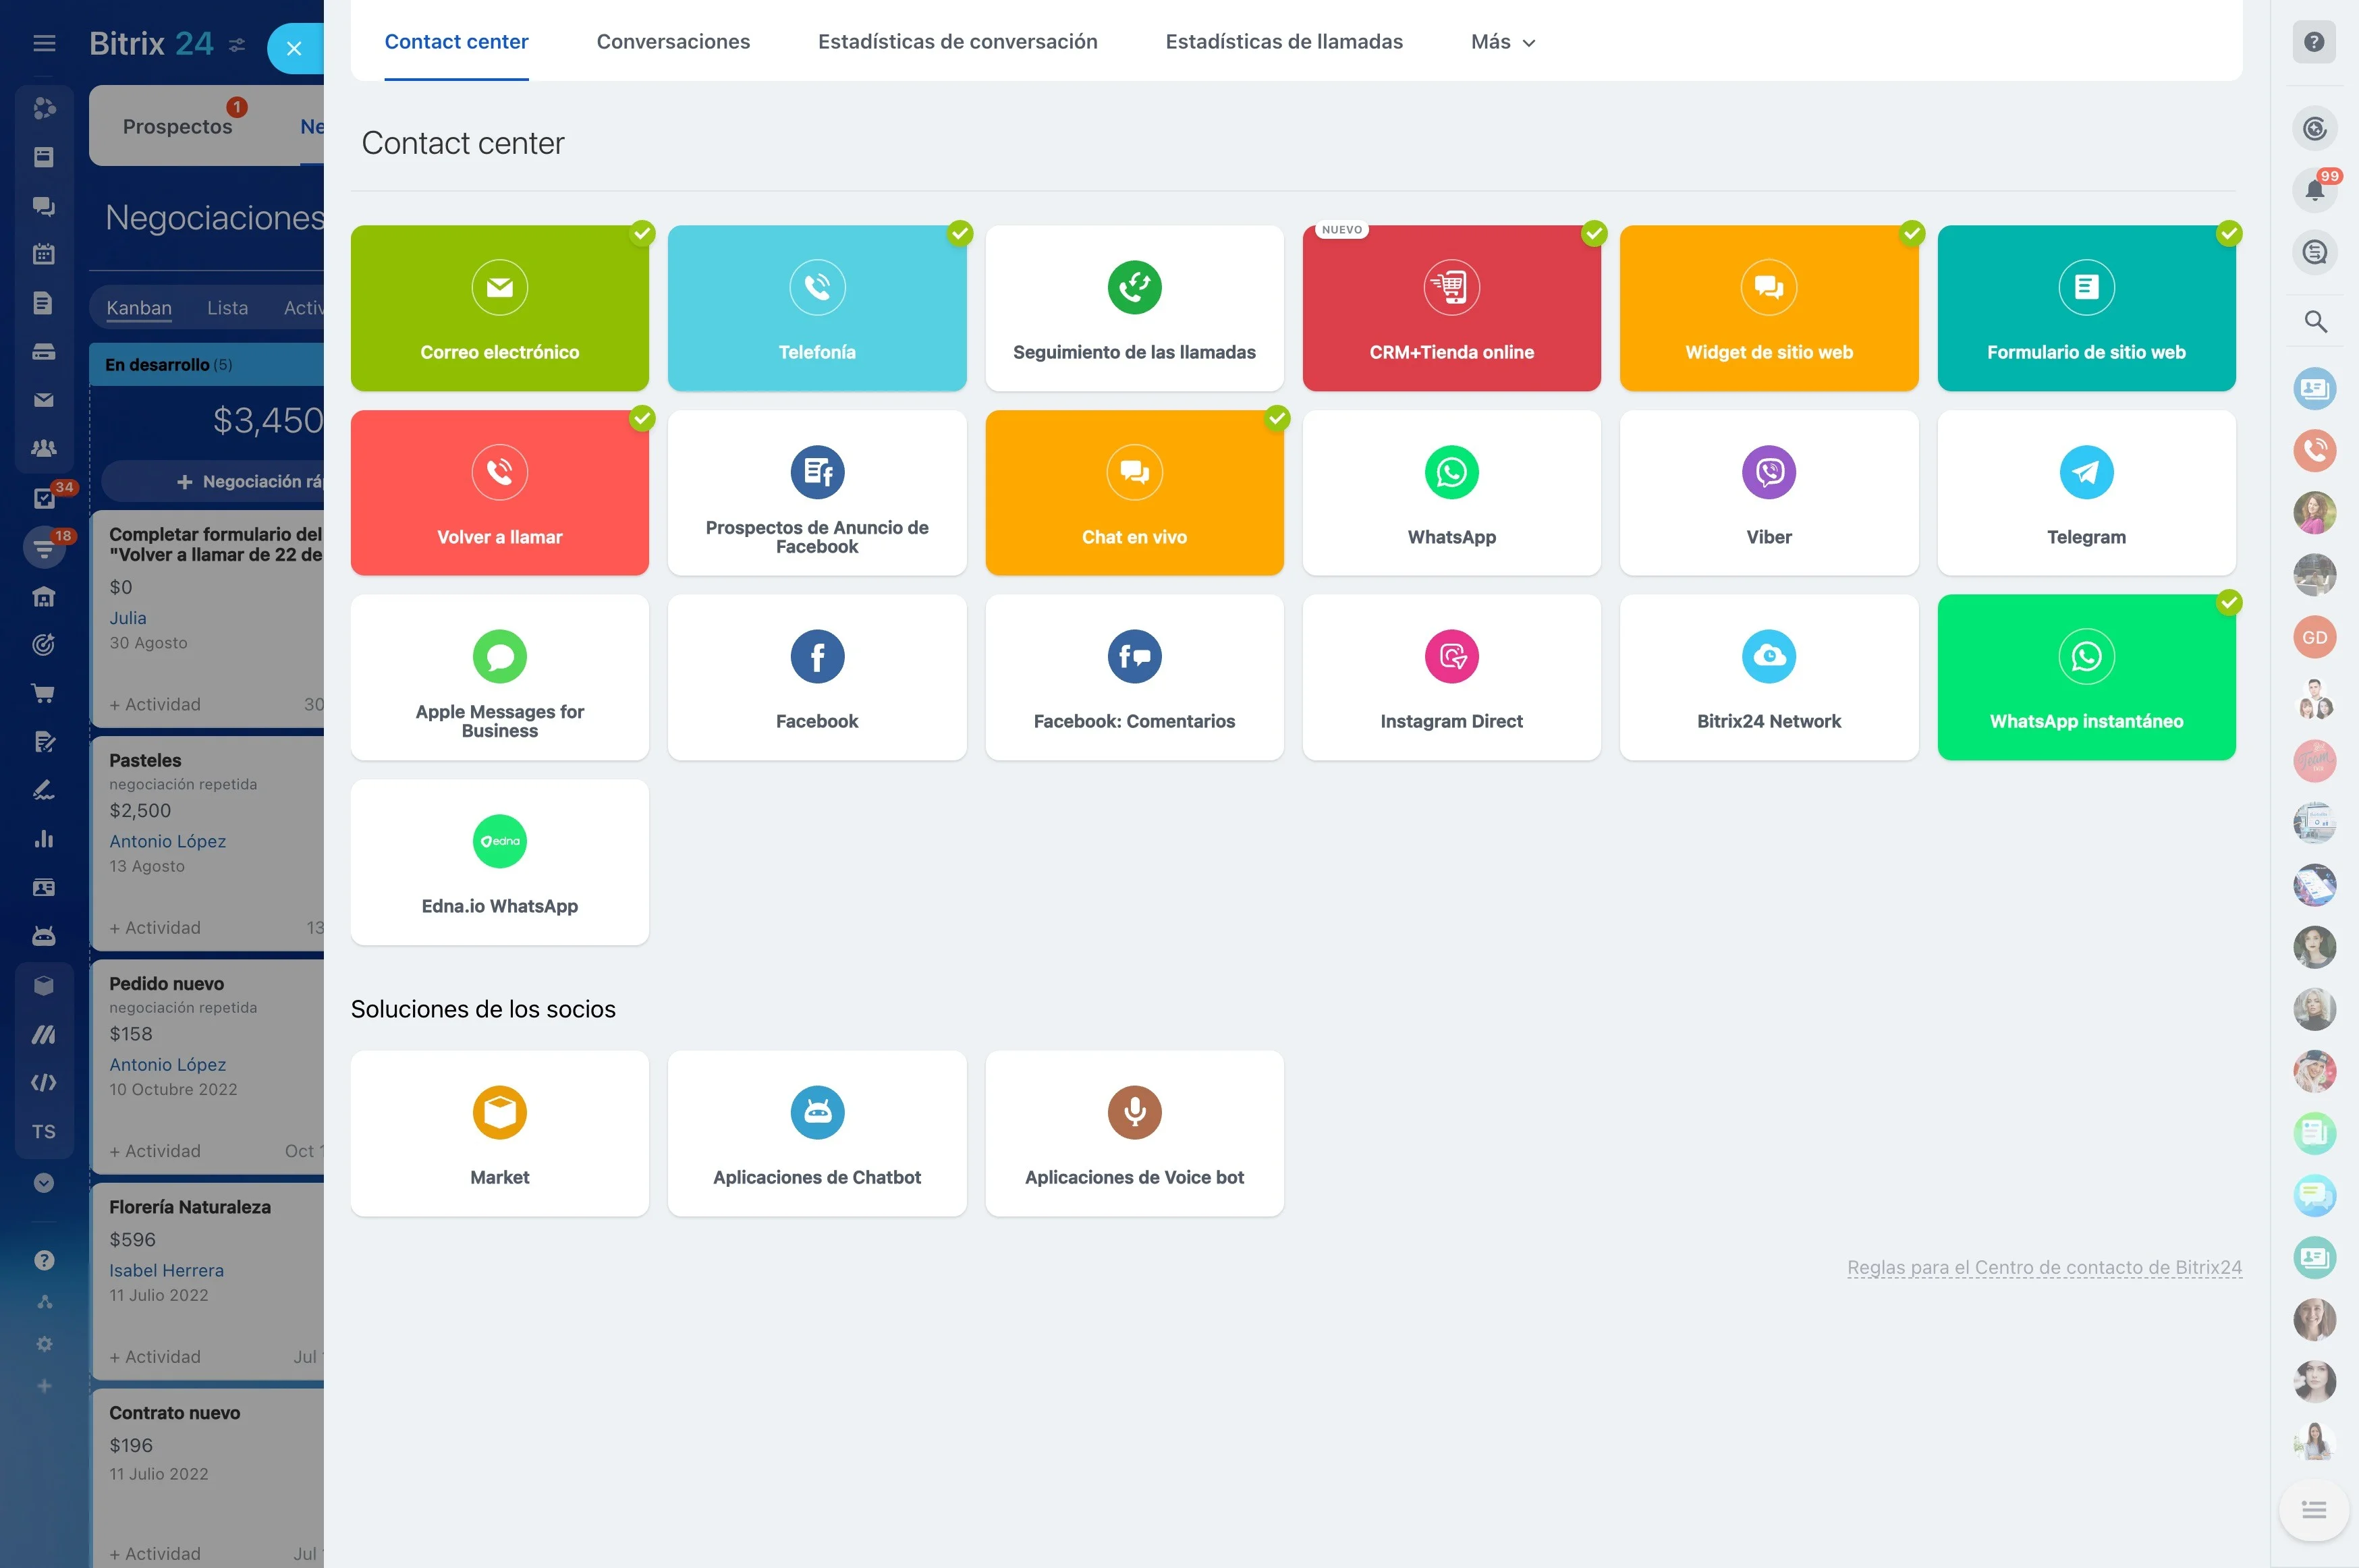Open the En desarrollo kanban column header
The height and width of the screenshot is (1568, 2359).
tap(207, 365)
